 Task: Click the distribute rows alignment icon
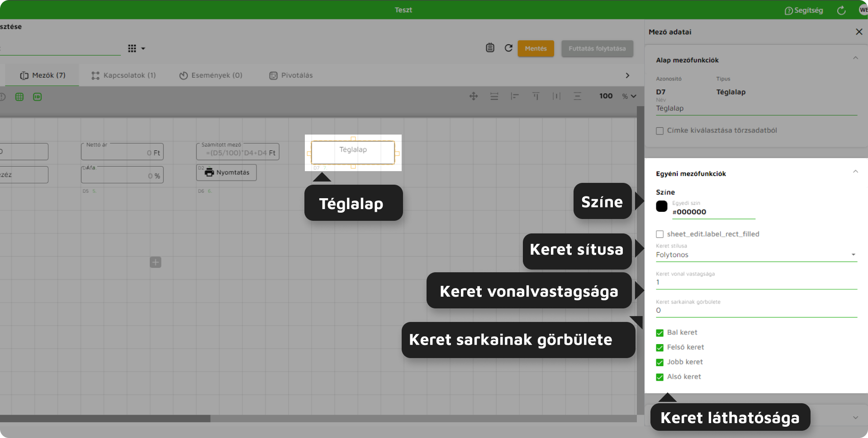click(x=494, y=96)
